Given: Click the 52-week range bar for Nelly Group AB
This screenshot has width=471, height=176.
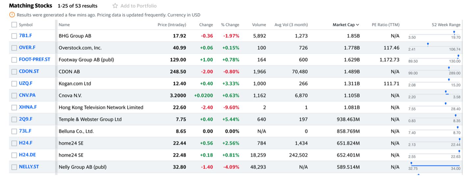Looking at the screenshot, I should (435, 165).
